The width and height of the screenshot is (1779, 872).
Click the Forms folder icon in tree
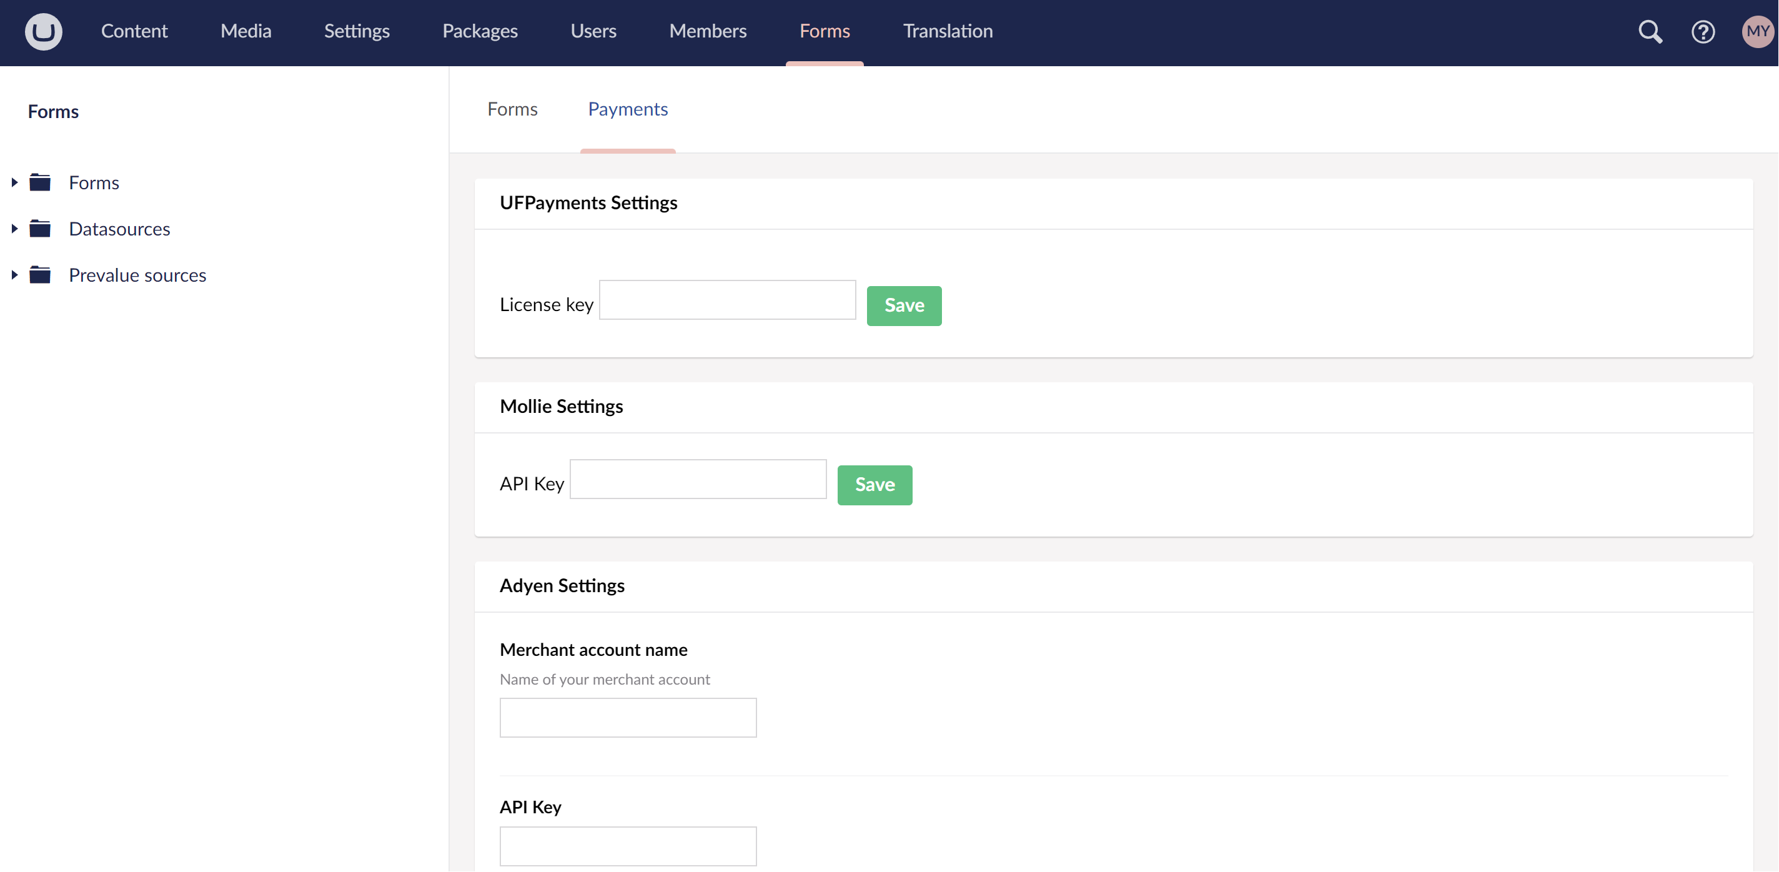(x=40, y=182)
